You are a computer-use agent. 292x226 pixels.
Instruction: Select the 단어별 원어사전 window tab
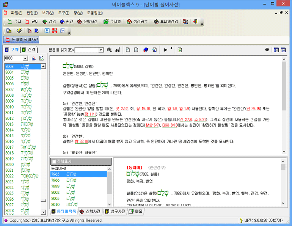tap(21, 40)
